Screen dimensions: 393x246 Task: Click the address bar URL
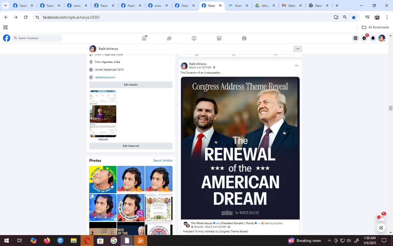click(x=71, y=17)
